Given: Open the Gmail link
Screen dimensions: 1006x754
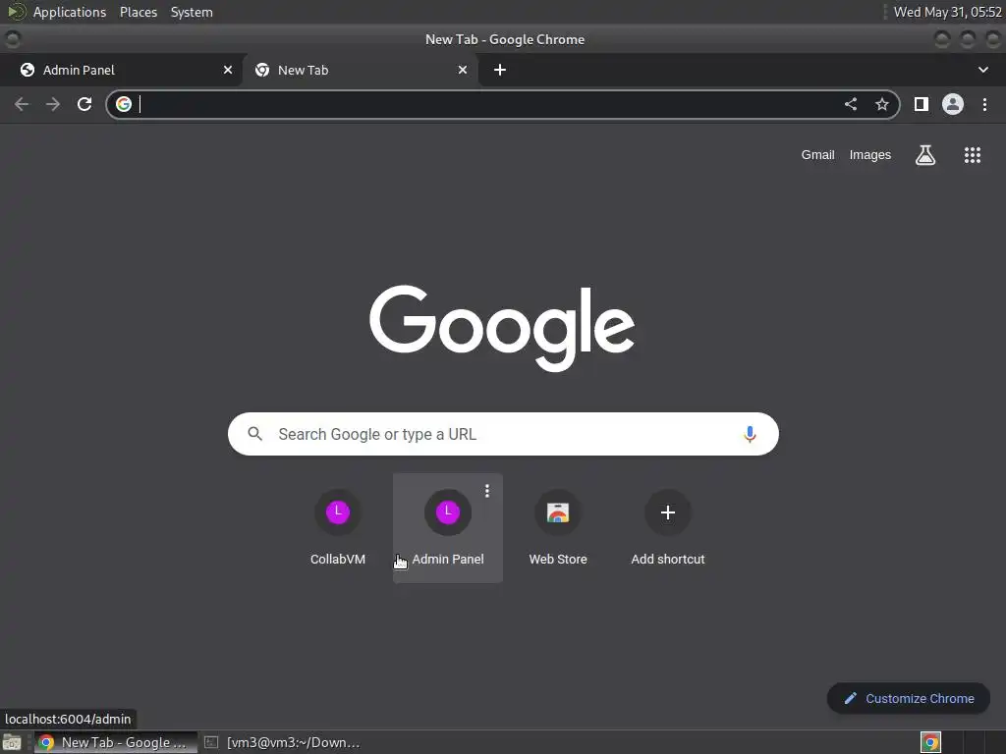Looking at the screenshot, I should tap(817, 154).
